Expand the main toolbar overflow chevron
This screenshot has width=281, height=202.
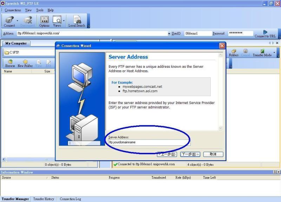click(x=89, y=26)
